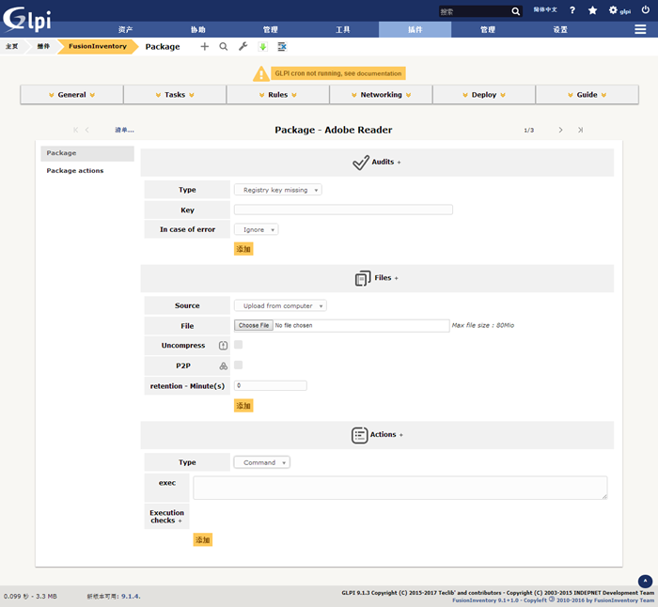Click the 添加 button under Actions
658x607 pixels.
coord(203,540)
